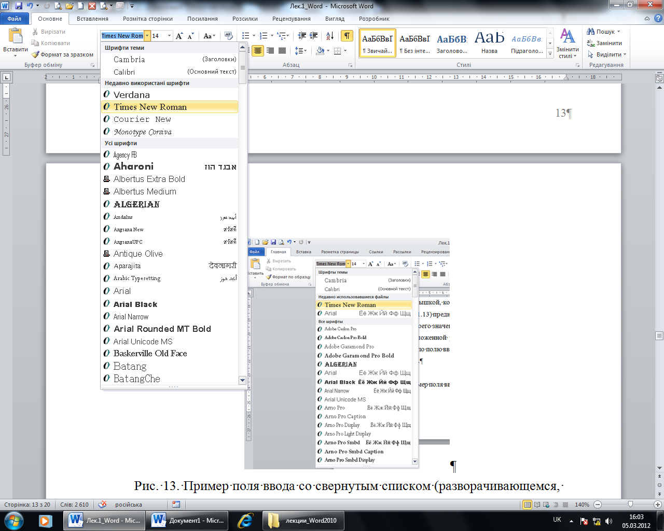Zoom in with the plus button

coord(658,505)
